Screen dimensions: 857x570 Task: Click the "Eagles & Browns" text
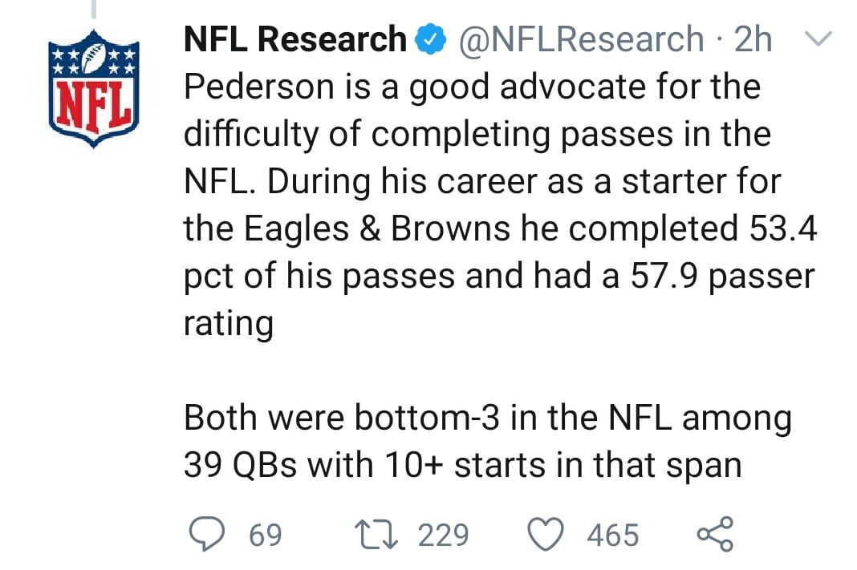click(x=347, y=229)
